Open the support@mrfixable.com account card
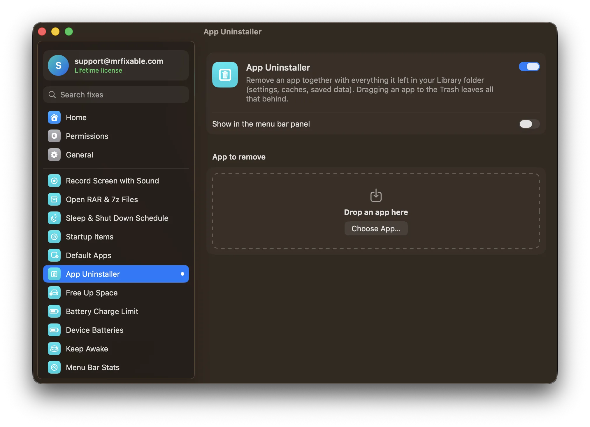 point(116,65)
